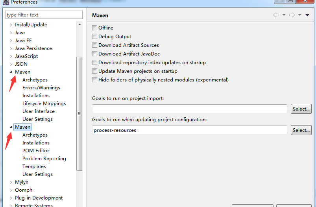Enable Hide folders of physically nested modules

click(94, 79)
